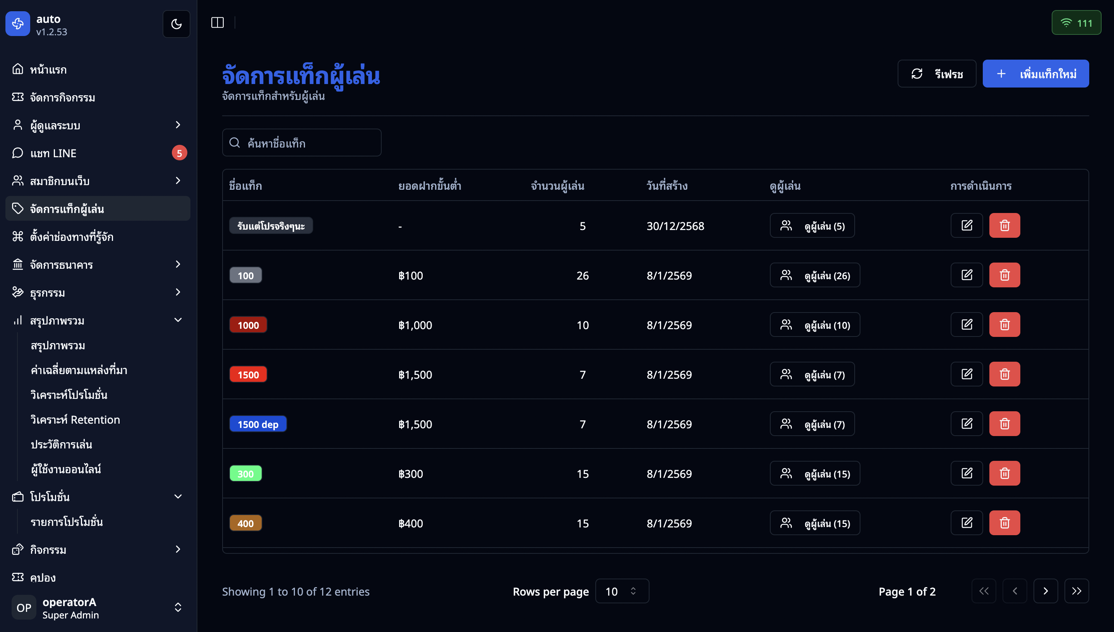Delete the "1000" tag with trash icon
This screenshot has height=632, width=1114.
point(1005,324)
